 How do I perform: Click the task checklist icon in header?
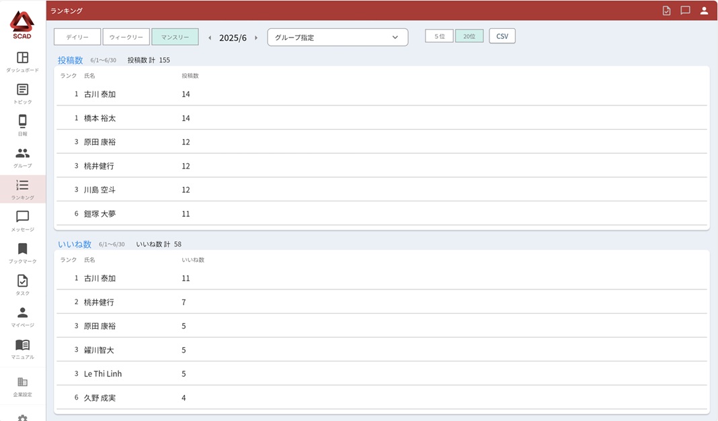tap(666, 11)
